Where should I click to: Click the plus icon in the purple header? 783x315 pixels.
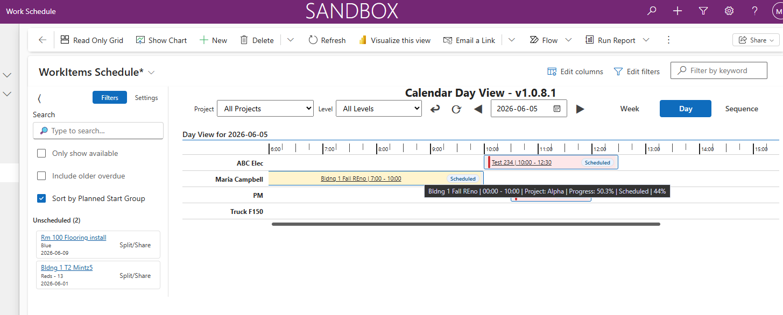point(678,11)
